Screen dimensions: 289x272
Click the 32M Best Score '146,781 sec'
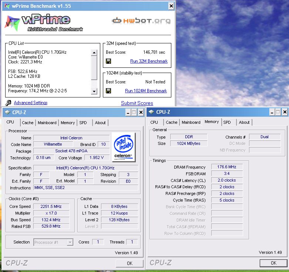[x=154, y=52]
